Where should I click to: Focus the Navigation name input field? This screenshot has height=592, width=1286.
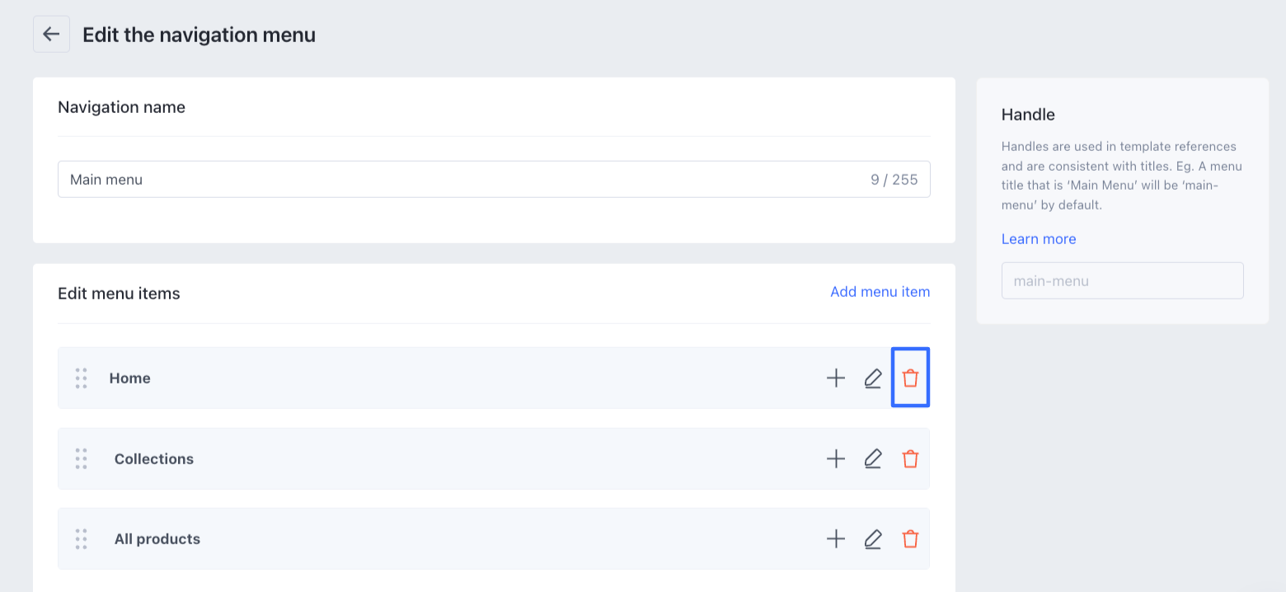462,179
